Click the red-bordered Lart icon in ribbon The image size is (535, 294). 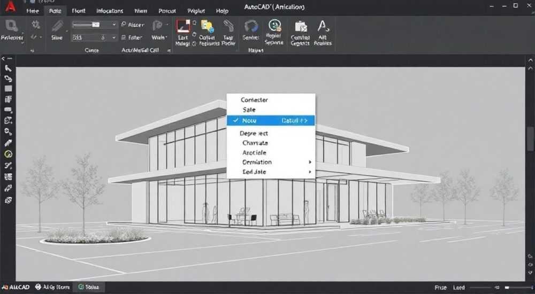click(x=183, y=27)
